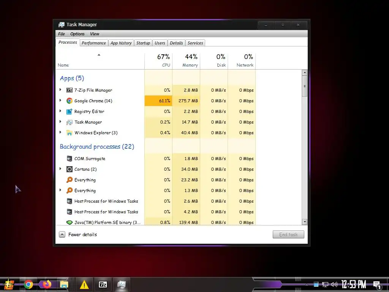Screen dimensions: 389x292
Task: Switch to the Performance tab
Action: (94, 43)
